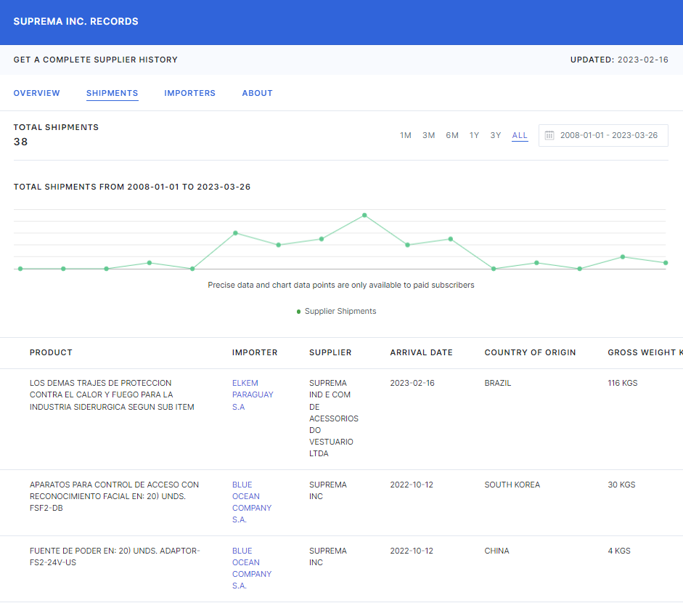Viewport: 683px width, 603px height.
Task: Open the About tab
Action: [257, 93]
